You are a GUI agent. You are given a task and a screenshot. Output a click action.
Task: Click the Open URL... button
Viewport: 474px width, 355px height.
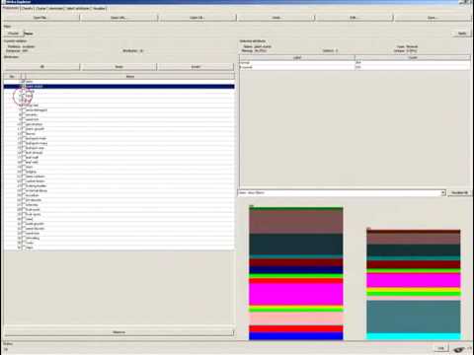(118, 18)
